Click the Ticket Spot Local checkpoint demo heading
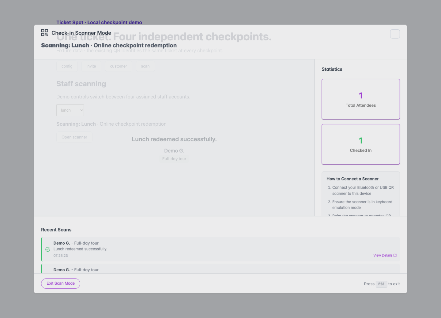 pyautogui.click(x=99, y=22)
